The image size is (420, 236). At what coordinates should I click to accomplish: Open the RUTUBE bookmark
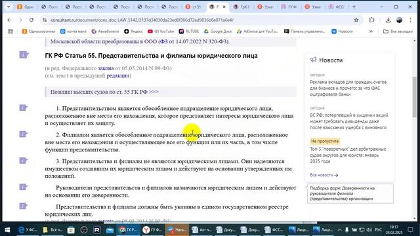(x=189, y=31)
